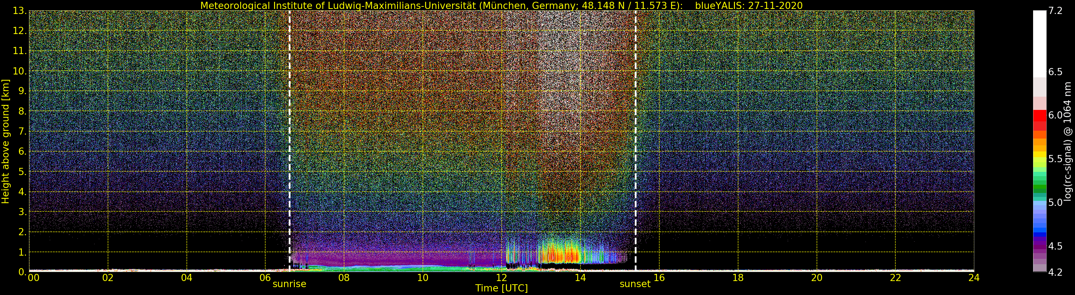The height and width of the screenshot is (295, 1075).
Task: Click the '22' time tick label
Action: click(895, 277)
